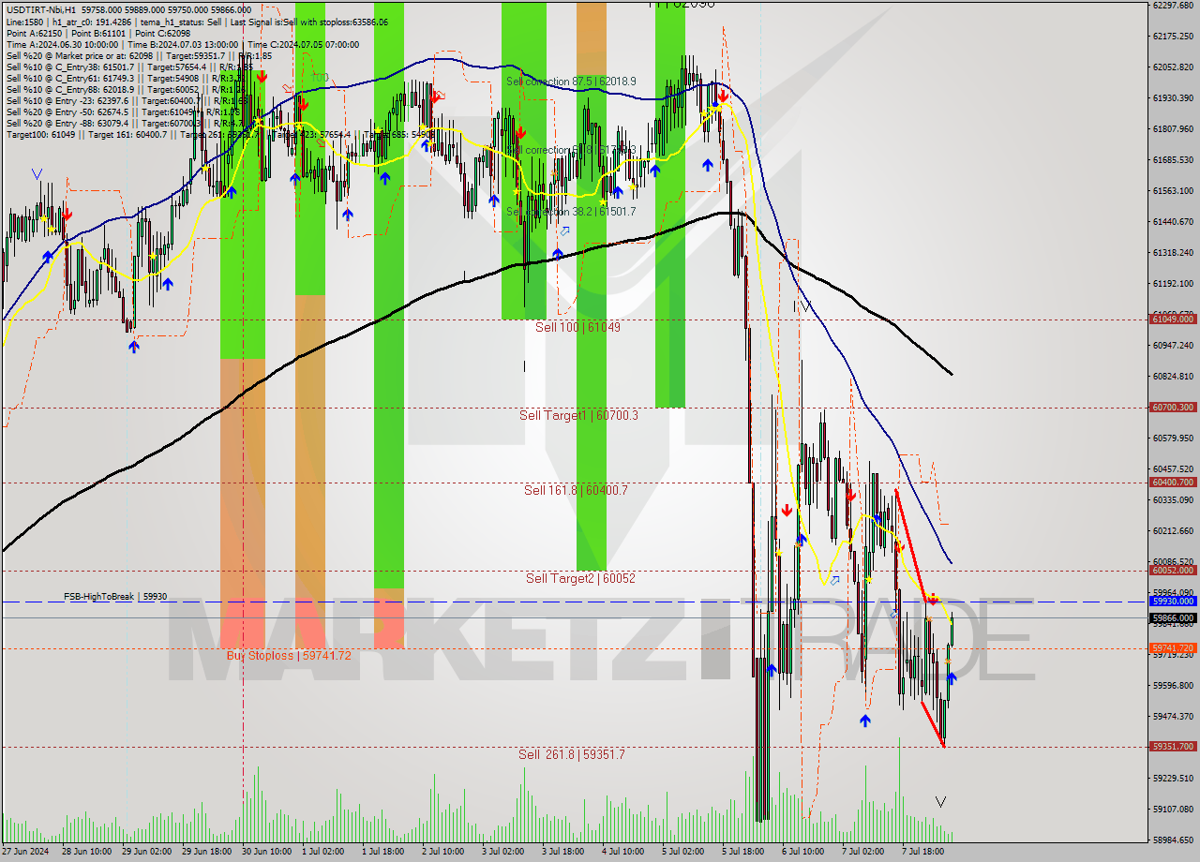This screenshot has width=1200, height=862.
Task: Click the 61563.100 price scale value
Action: [x=1172, y=190]
